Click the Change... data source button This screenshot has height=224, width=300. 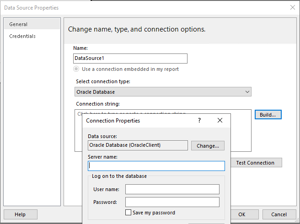point(208,146)
